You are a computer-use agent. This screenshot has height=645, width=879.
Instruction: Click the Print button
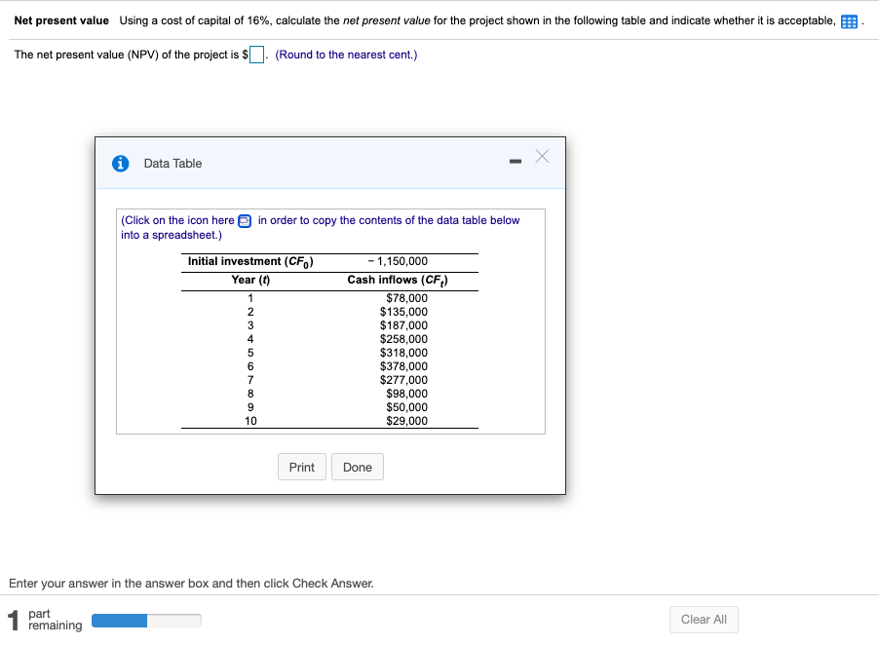[x=301, y=467]
